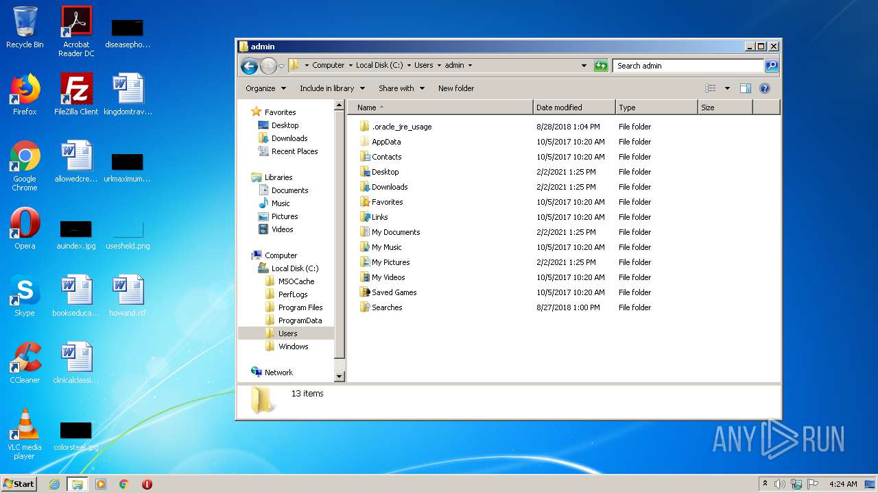Viewport: 878px width, 493px height.
Task: Open the Share with dropdown
Action: click(x=401, y=88)
